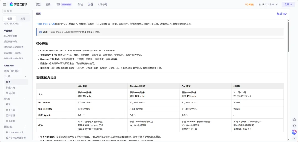
Task: Open the 体验 top navigation item
Action: click(80, 4)
